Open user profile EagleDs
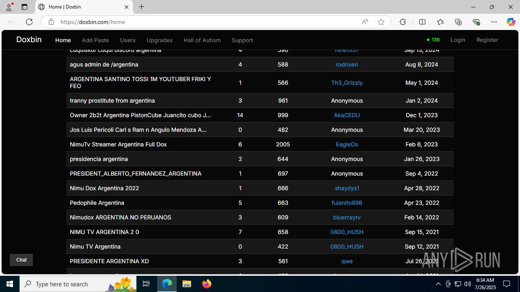The width and height of the screenshot is (520, 292). 347,144
